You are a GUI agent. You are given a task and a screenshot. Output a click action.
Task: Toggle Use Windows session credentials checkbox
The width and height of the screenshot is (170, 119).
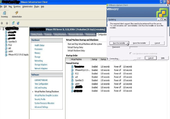pyautogui.click(x=131, y=53)
